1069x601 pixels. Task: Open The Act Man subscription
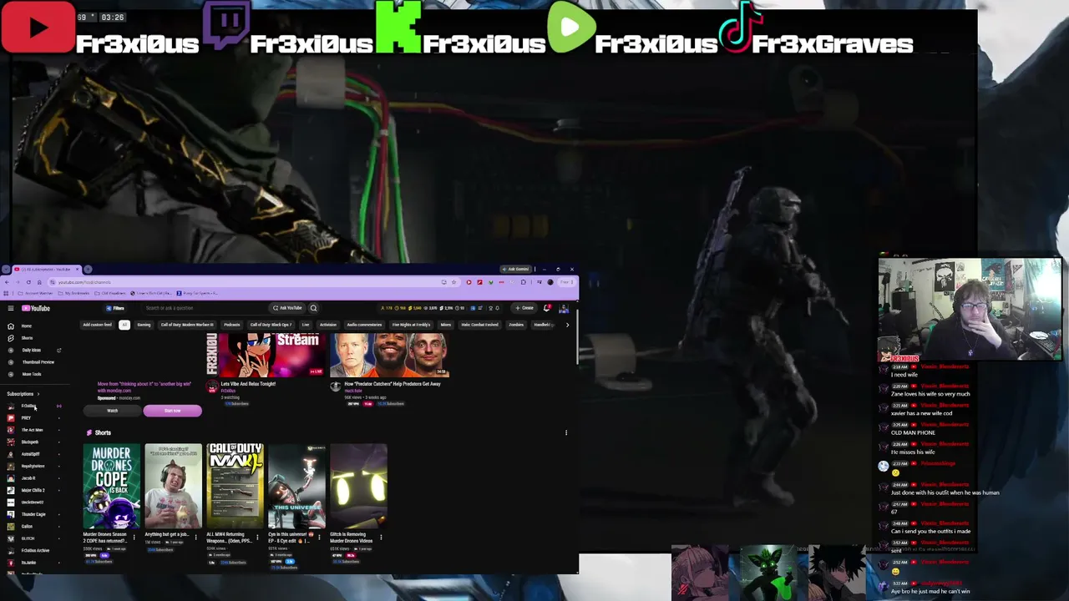tap(33, 430)
